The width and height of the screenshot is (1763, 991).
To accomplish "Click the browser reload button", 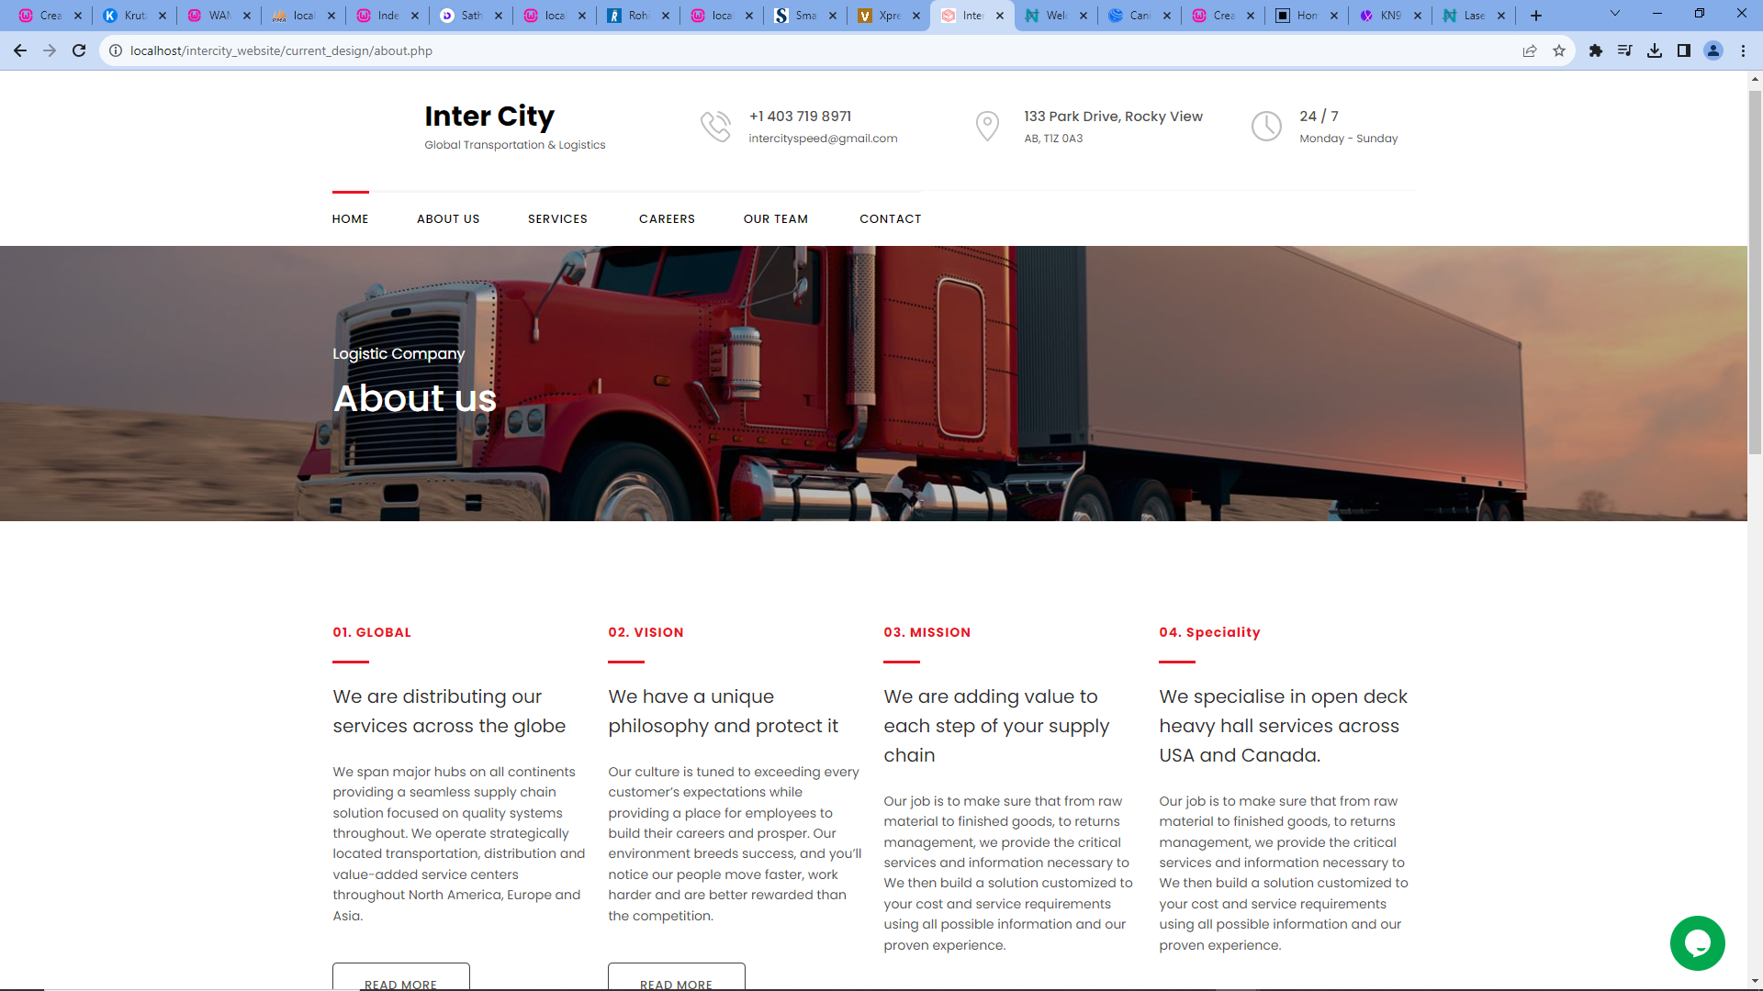I will [79, 50].
